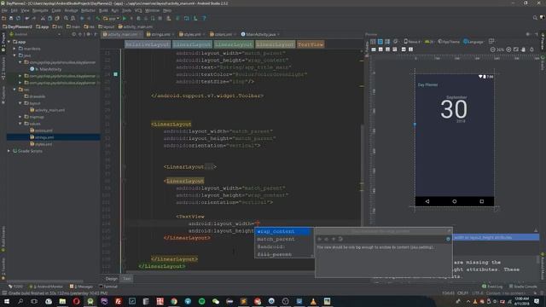Open the TODO tool window
The height and width of the screenshot is (307, 546).
[15, 287]
